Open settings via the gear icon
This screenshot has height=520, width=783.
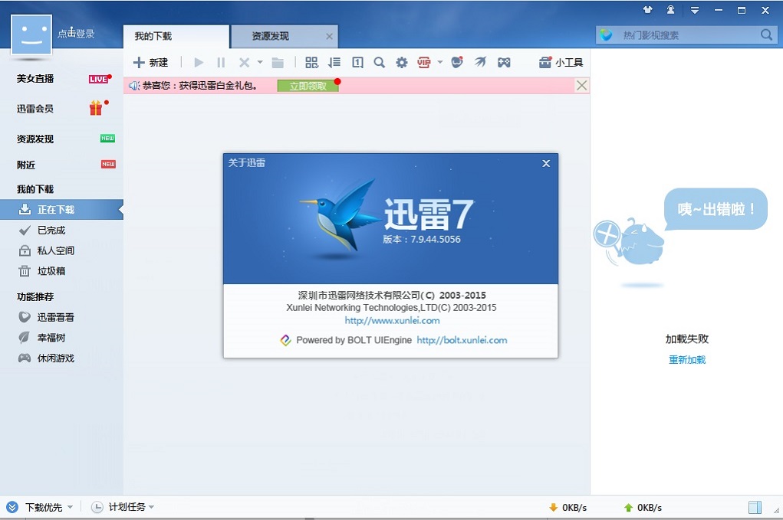402,62
